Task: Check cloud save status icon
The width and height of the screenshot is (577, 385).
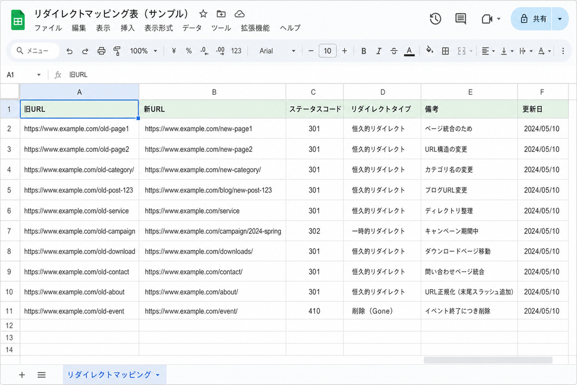Action: point(239,14)
